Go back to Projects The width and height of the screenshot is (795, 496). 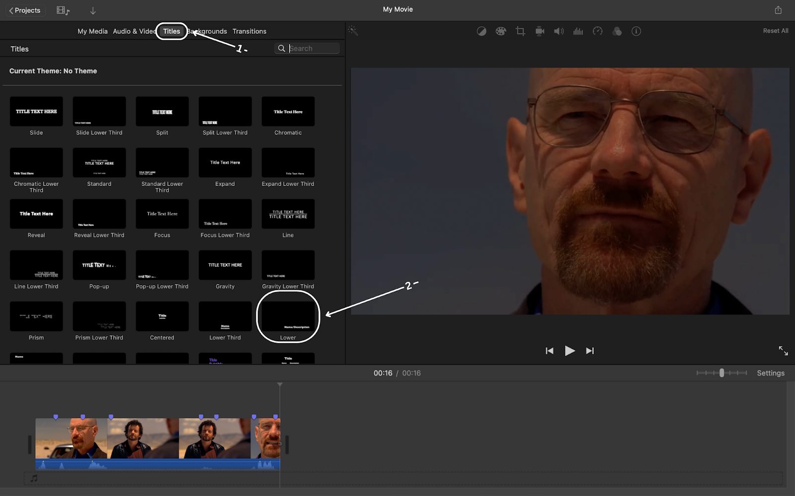[25, 10]
